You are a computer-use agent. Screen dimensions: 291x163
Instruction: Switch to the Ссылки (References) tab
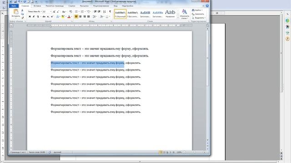[72, 6]
